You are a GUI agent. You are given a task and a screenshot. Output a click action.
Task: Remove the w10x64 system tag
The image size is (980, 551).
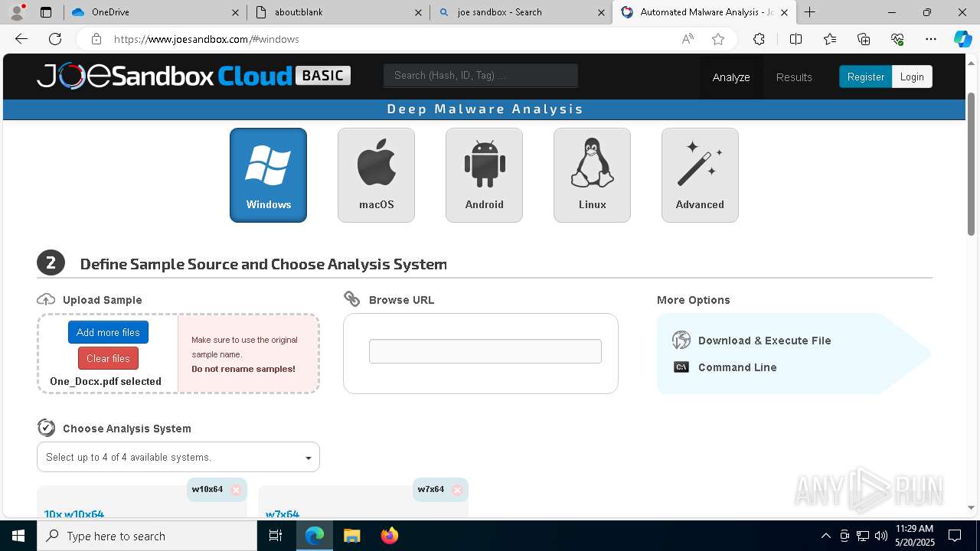[x=236, y=490]
